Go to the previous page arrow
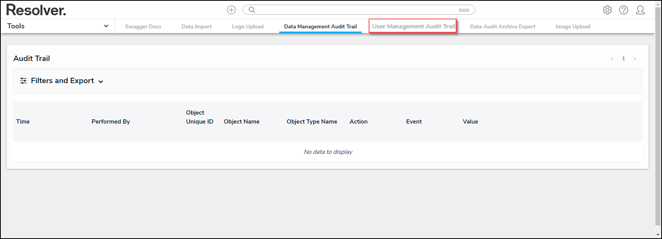 click(x=612, y=59)
